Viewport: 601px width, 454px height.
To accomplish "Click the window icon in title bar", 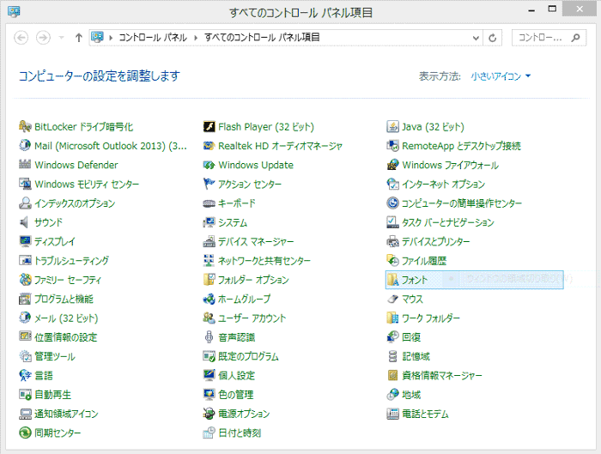I will 14,11.
